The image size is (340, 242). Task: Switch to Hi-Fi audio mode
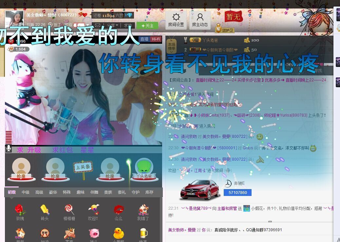coord(156,39)
